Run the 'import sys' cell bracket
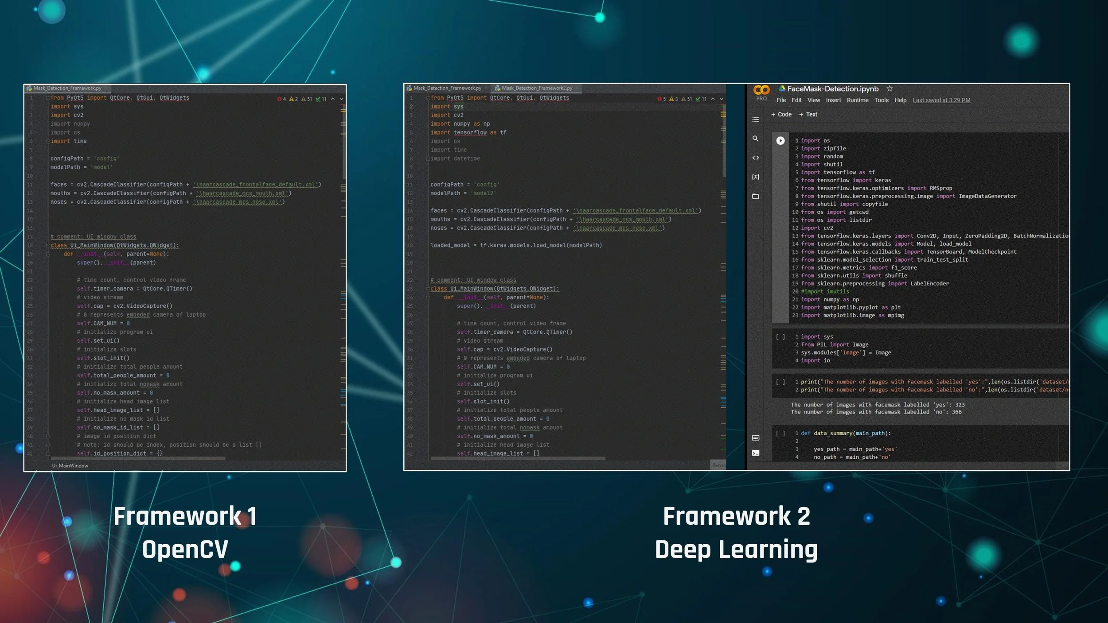 coord(780,337)
